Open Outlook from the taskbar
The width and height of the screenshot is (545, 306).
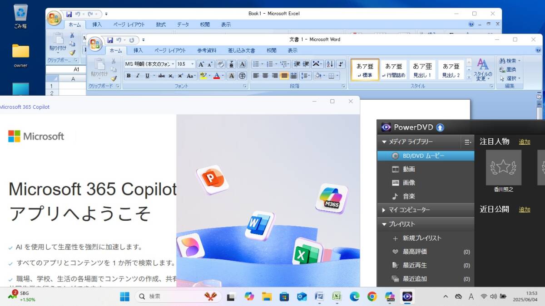tap(302, 296)
